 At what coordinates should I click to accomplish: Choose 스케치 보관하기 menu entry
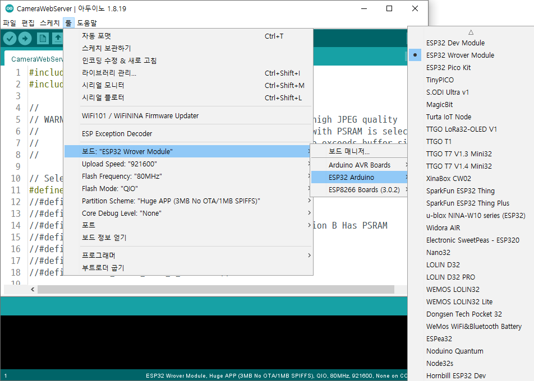coord(188,48)
